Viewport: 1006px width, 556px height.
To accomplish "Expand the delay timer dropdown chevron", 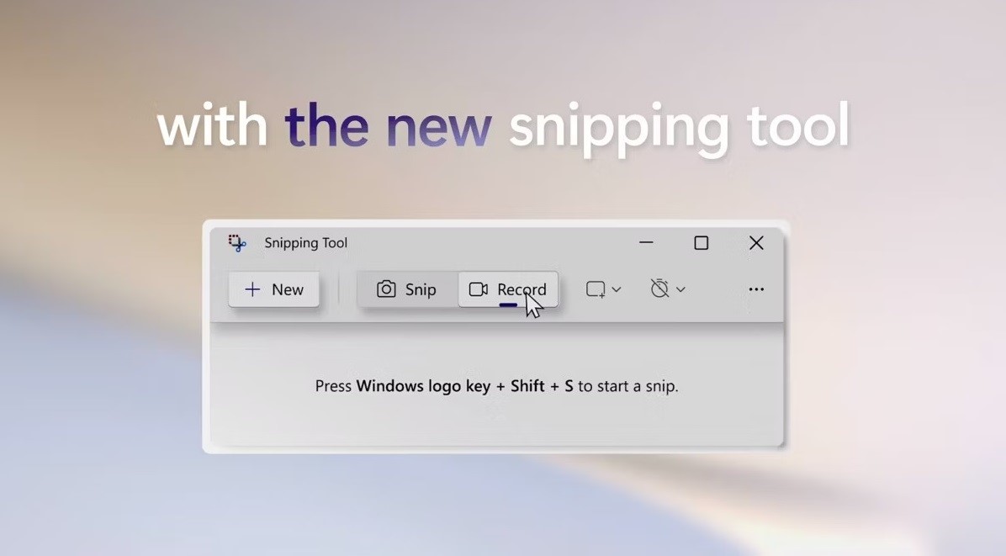I will coord(680,290).
